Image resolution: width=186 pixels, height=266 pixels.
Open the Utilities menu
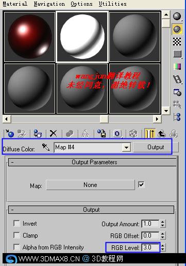coord(113,4)
